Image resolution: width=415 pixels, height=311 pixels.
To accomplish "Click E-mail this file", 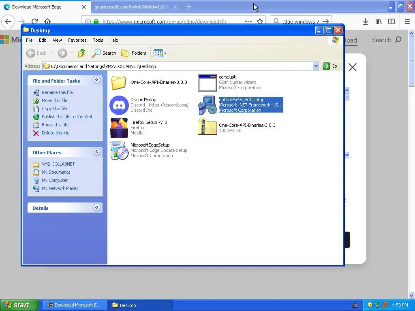I will click(51, 125).
